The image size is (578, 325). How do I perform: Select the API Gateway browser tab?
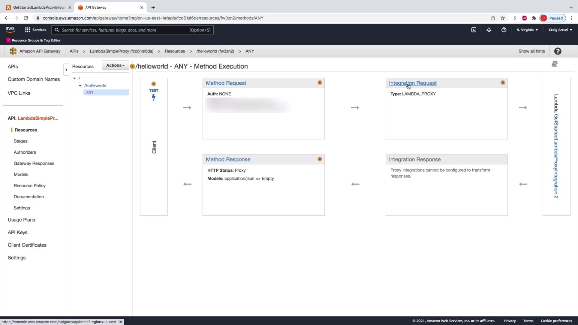coord(110,7)
